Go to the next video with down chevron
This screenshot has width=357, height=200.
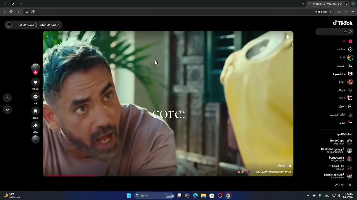[8, 110]
